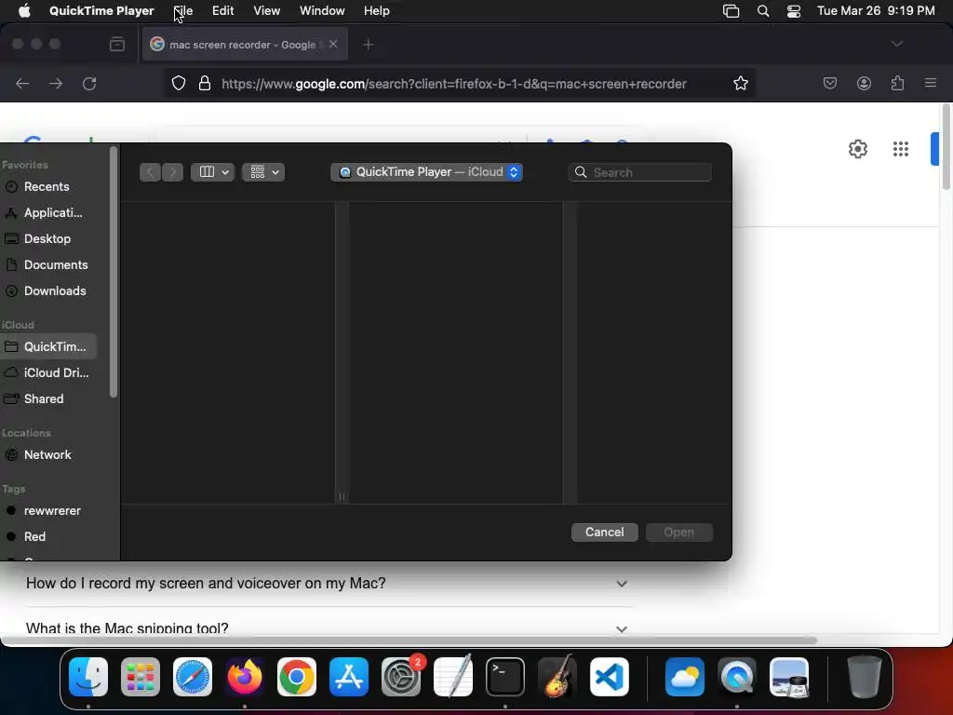
Task: Open the Google apps grid
Action: [901, 149]
